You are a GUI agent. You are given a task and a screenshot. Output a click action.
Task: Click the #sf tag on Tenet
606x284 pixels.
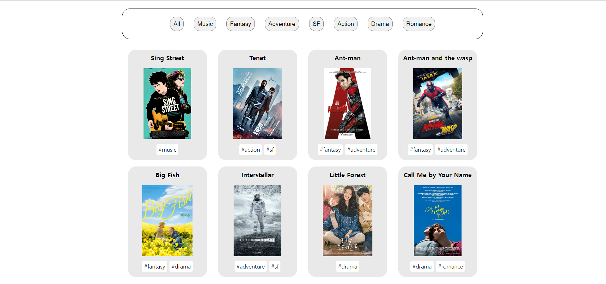pos(270,149)
